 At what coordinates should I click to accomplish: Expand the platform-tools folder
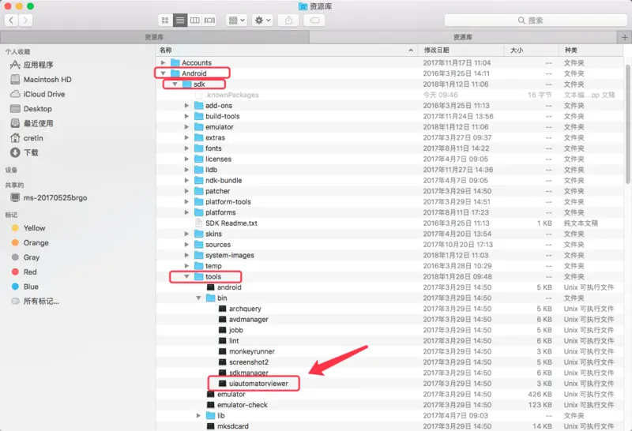[186, 202]
